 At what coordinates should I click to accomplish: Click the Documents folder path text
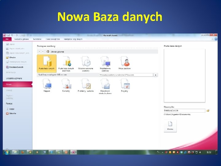pos(177,114)
